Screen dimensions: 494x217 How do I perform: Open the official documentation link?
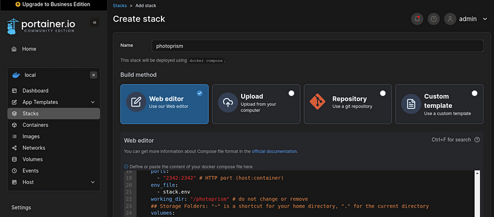274,151
